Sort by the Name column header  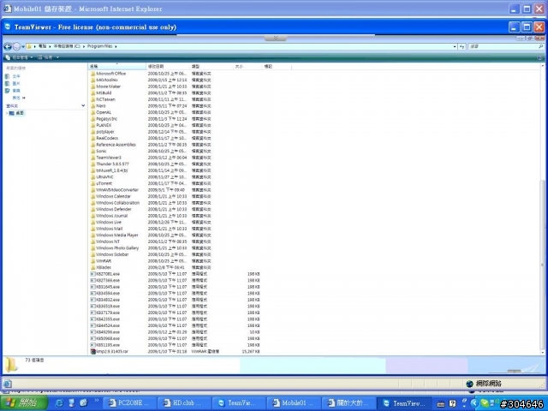pos(117,66)
